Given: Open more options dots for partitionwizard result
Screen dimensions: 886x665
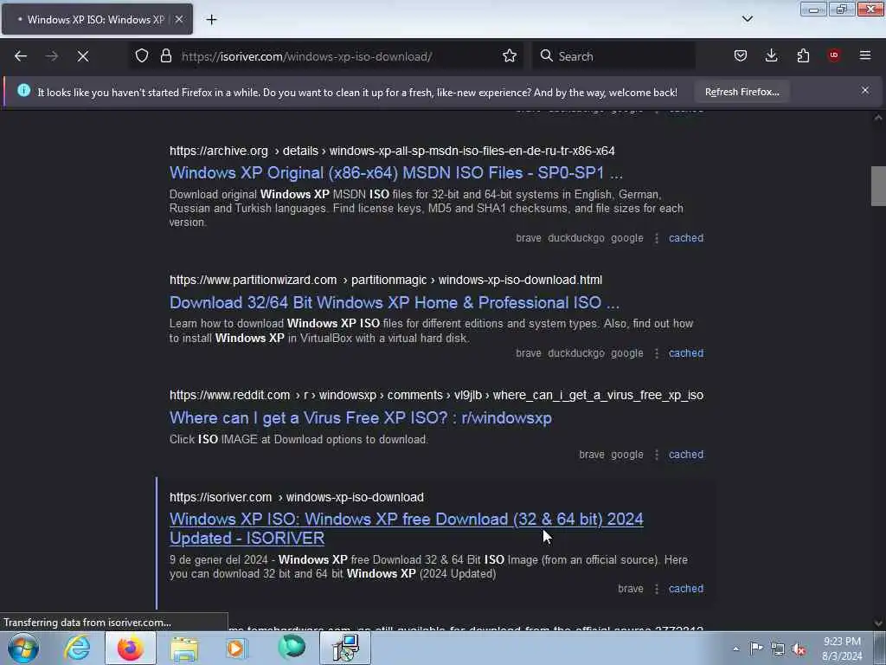Looking at the screenshot, I should pyautogui.click(x=656, y=353).
